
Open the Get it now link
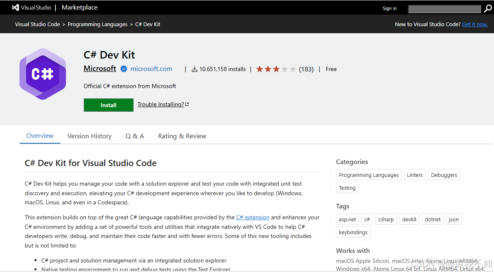click(x=475, y=25)
